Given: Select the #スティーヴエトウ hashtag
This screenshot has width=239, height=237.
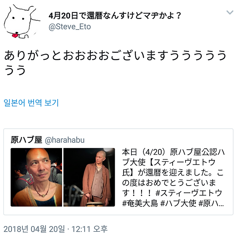Looking at the screenshot, I should coord(189,193).
